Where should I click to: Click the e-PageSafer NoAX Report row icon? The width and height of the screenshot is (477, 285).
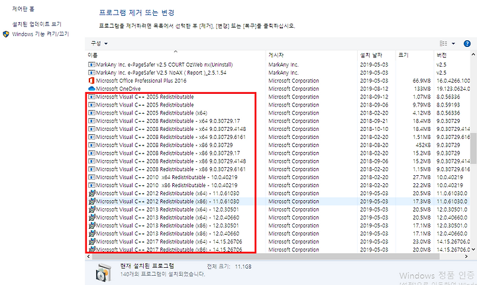point(91,73)
